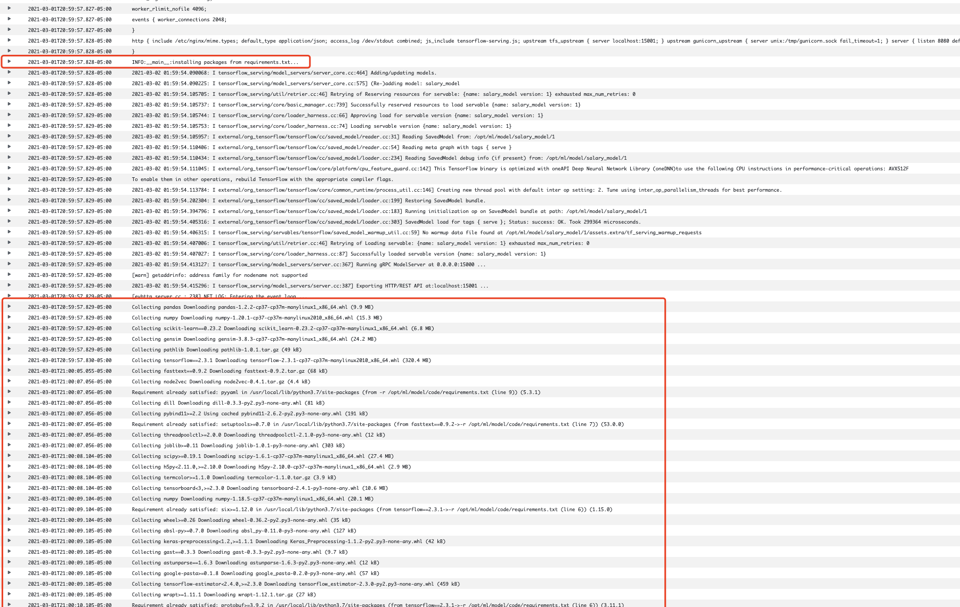This screenshot has height=607, width=960.
Task: Expand the oneDNN AVX512F CPU instructions row
Action: (9, 168)
